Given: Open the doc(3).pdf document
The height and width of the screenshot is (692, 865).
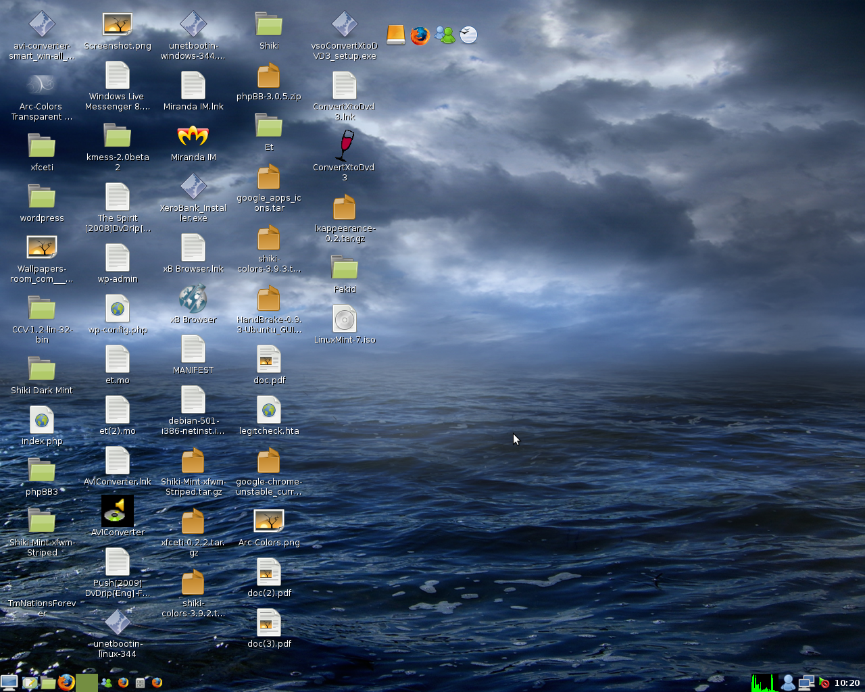Looking at the screenshot, I should coord(269,622).
